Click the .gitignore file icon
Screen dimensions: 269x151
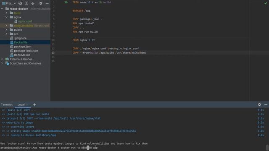click(x=11, y=38)
